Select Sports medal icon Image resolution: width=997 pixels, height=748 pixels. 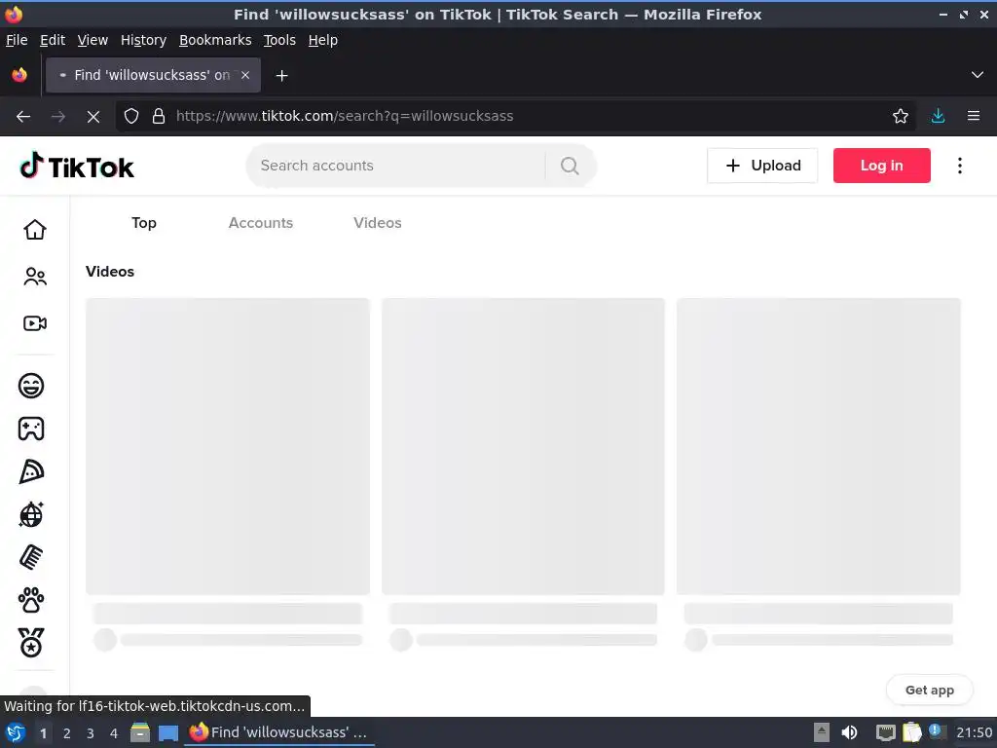[31, 643]
